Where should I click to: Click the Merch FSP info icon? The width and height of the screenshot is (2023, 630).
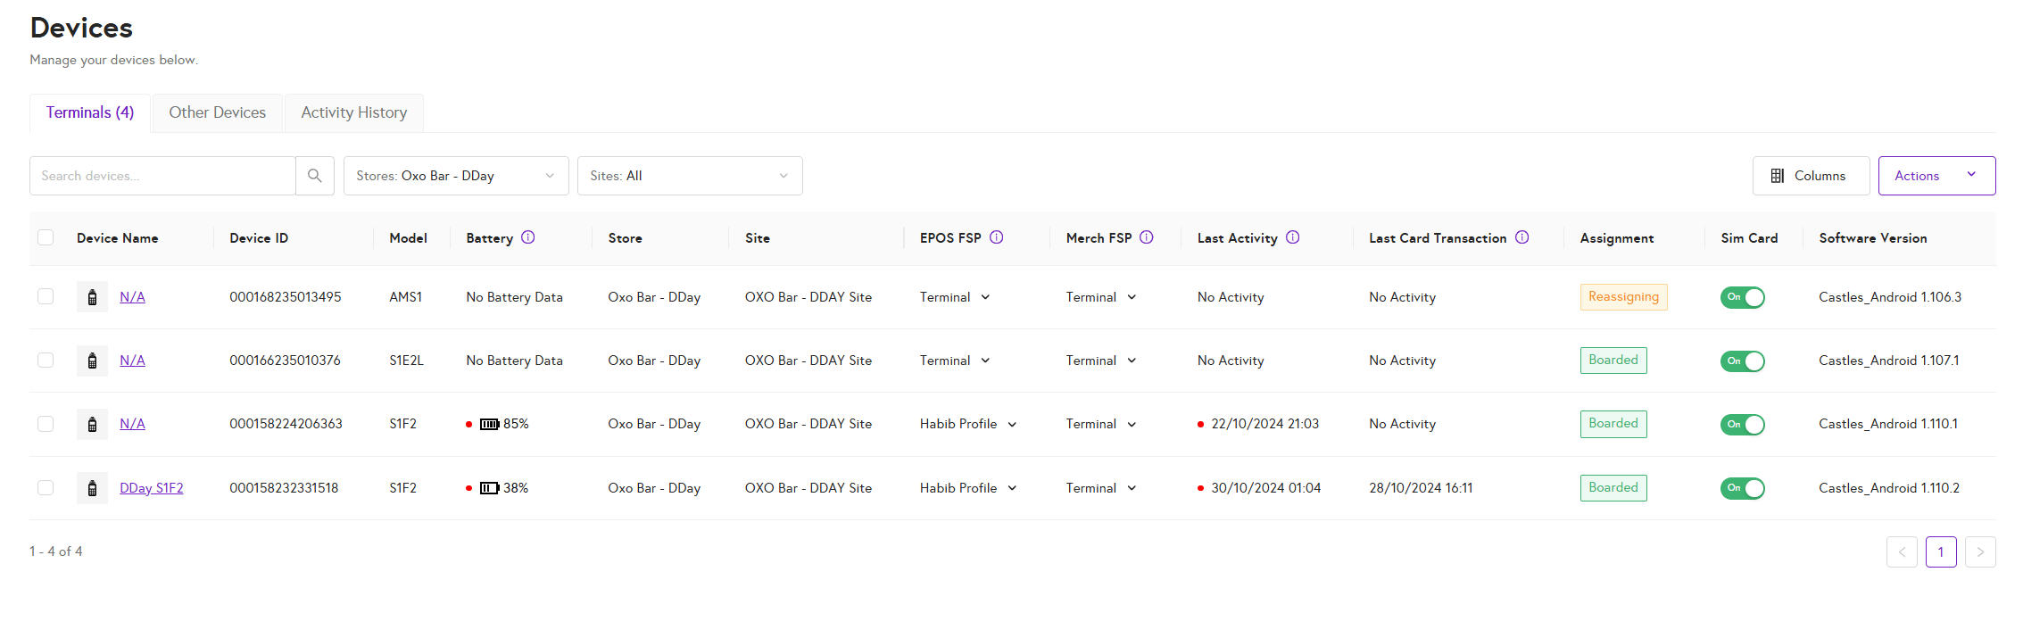(1147, 237)
